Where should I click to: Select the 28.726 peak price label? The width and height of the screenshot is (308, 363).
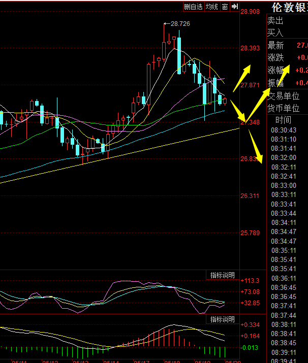[180, 24]
